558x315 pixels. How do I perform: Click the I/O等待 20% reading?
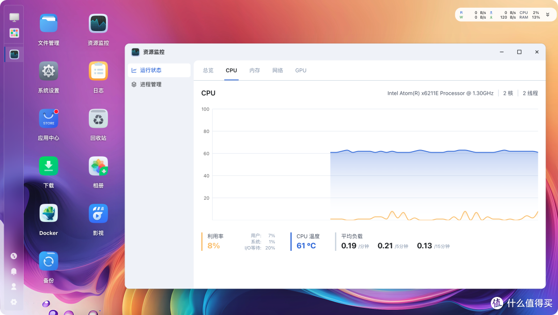click(x=259, y=248)
